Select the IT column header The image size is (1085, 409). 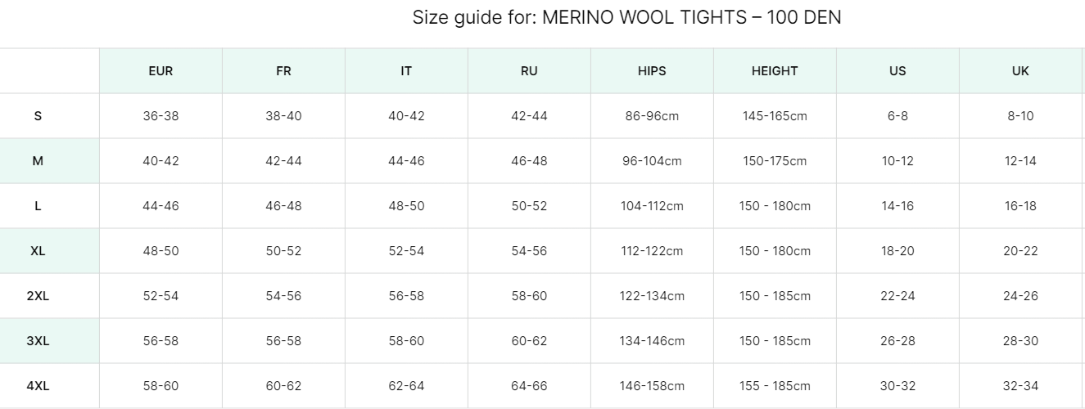coord(406,71)
